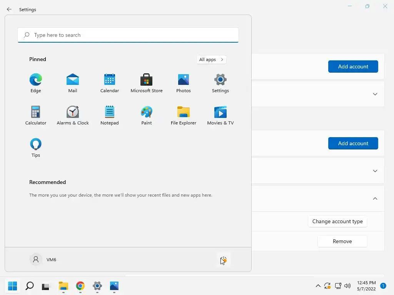Focus the Type here to search box

(x=128, y=35)
